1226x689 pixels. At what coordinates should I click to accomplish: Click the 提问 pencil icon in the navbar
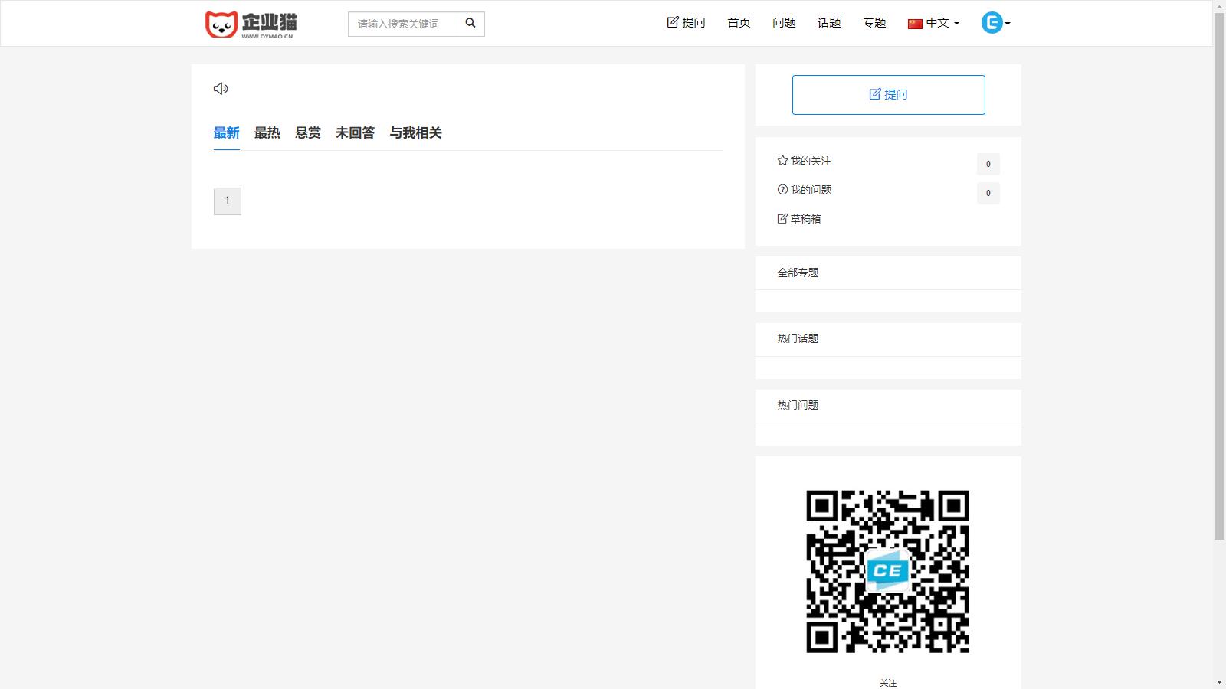672,22
